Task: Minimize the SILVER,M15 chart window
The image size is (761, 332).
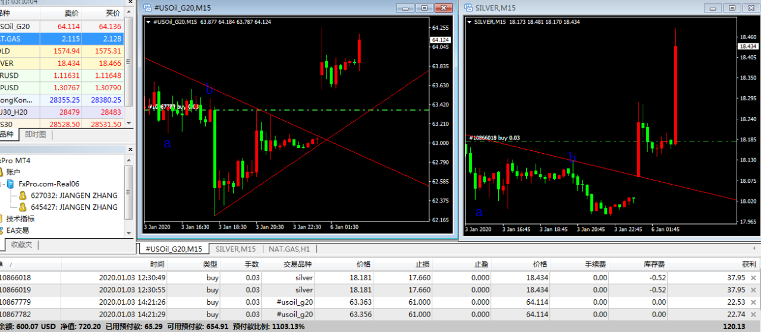Action: pyautogui.click(x=713, y=8)
